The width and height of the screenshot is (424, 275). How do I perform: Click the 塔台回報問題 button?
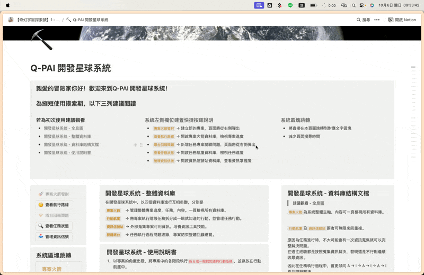click(54, 215)
